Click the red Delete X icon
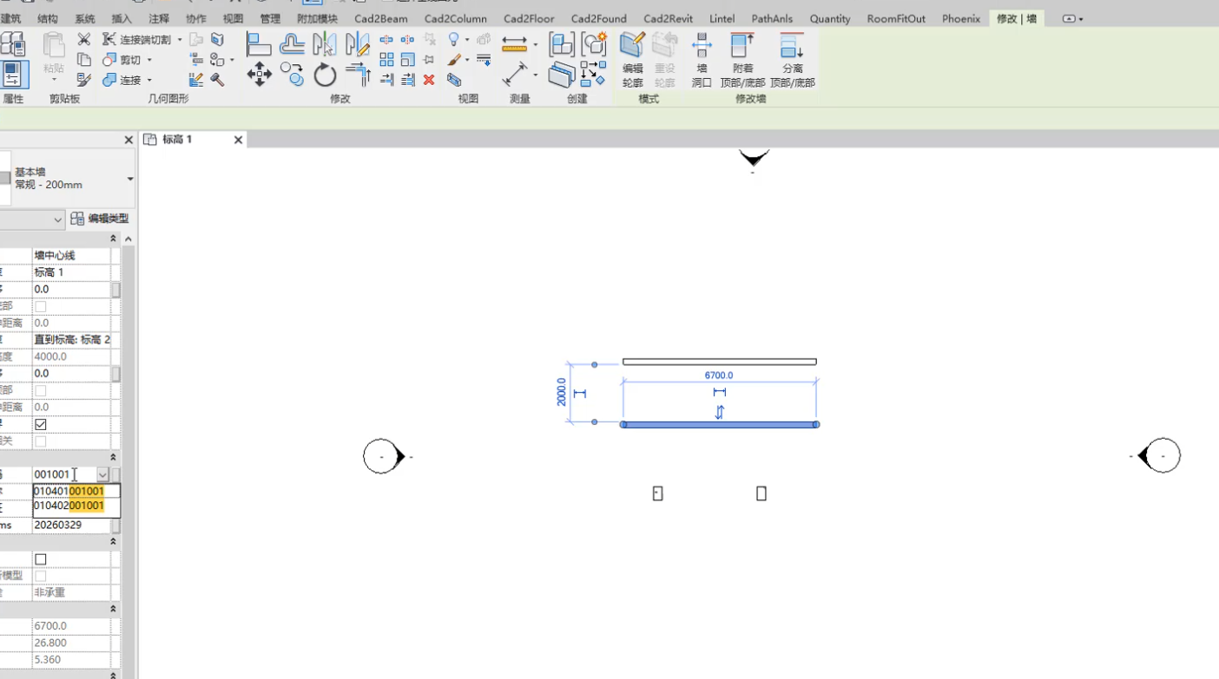This screenshot has height=679, width=1219. pyautogui.click(x=429, y=80)
